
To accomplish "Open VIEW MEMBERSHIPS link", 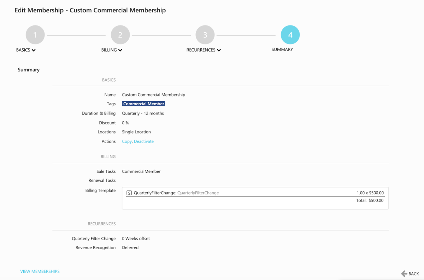I will (x=40, y=272).
